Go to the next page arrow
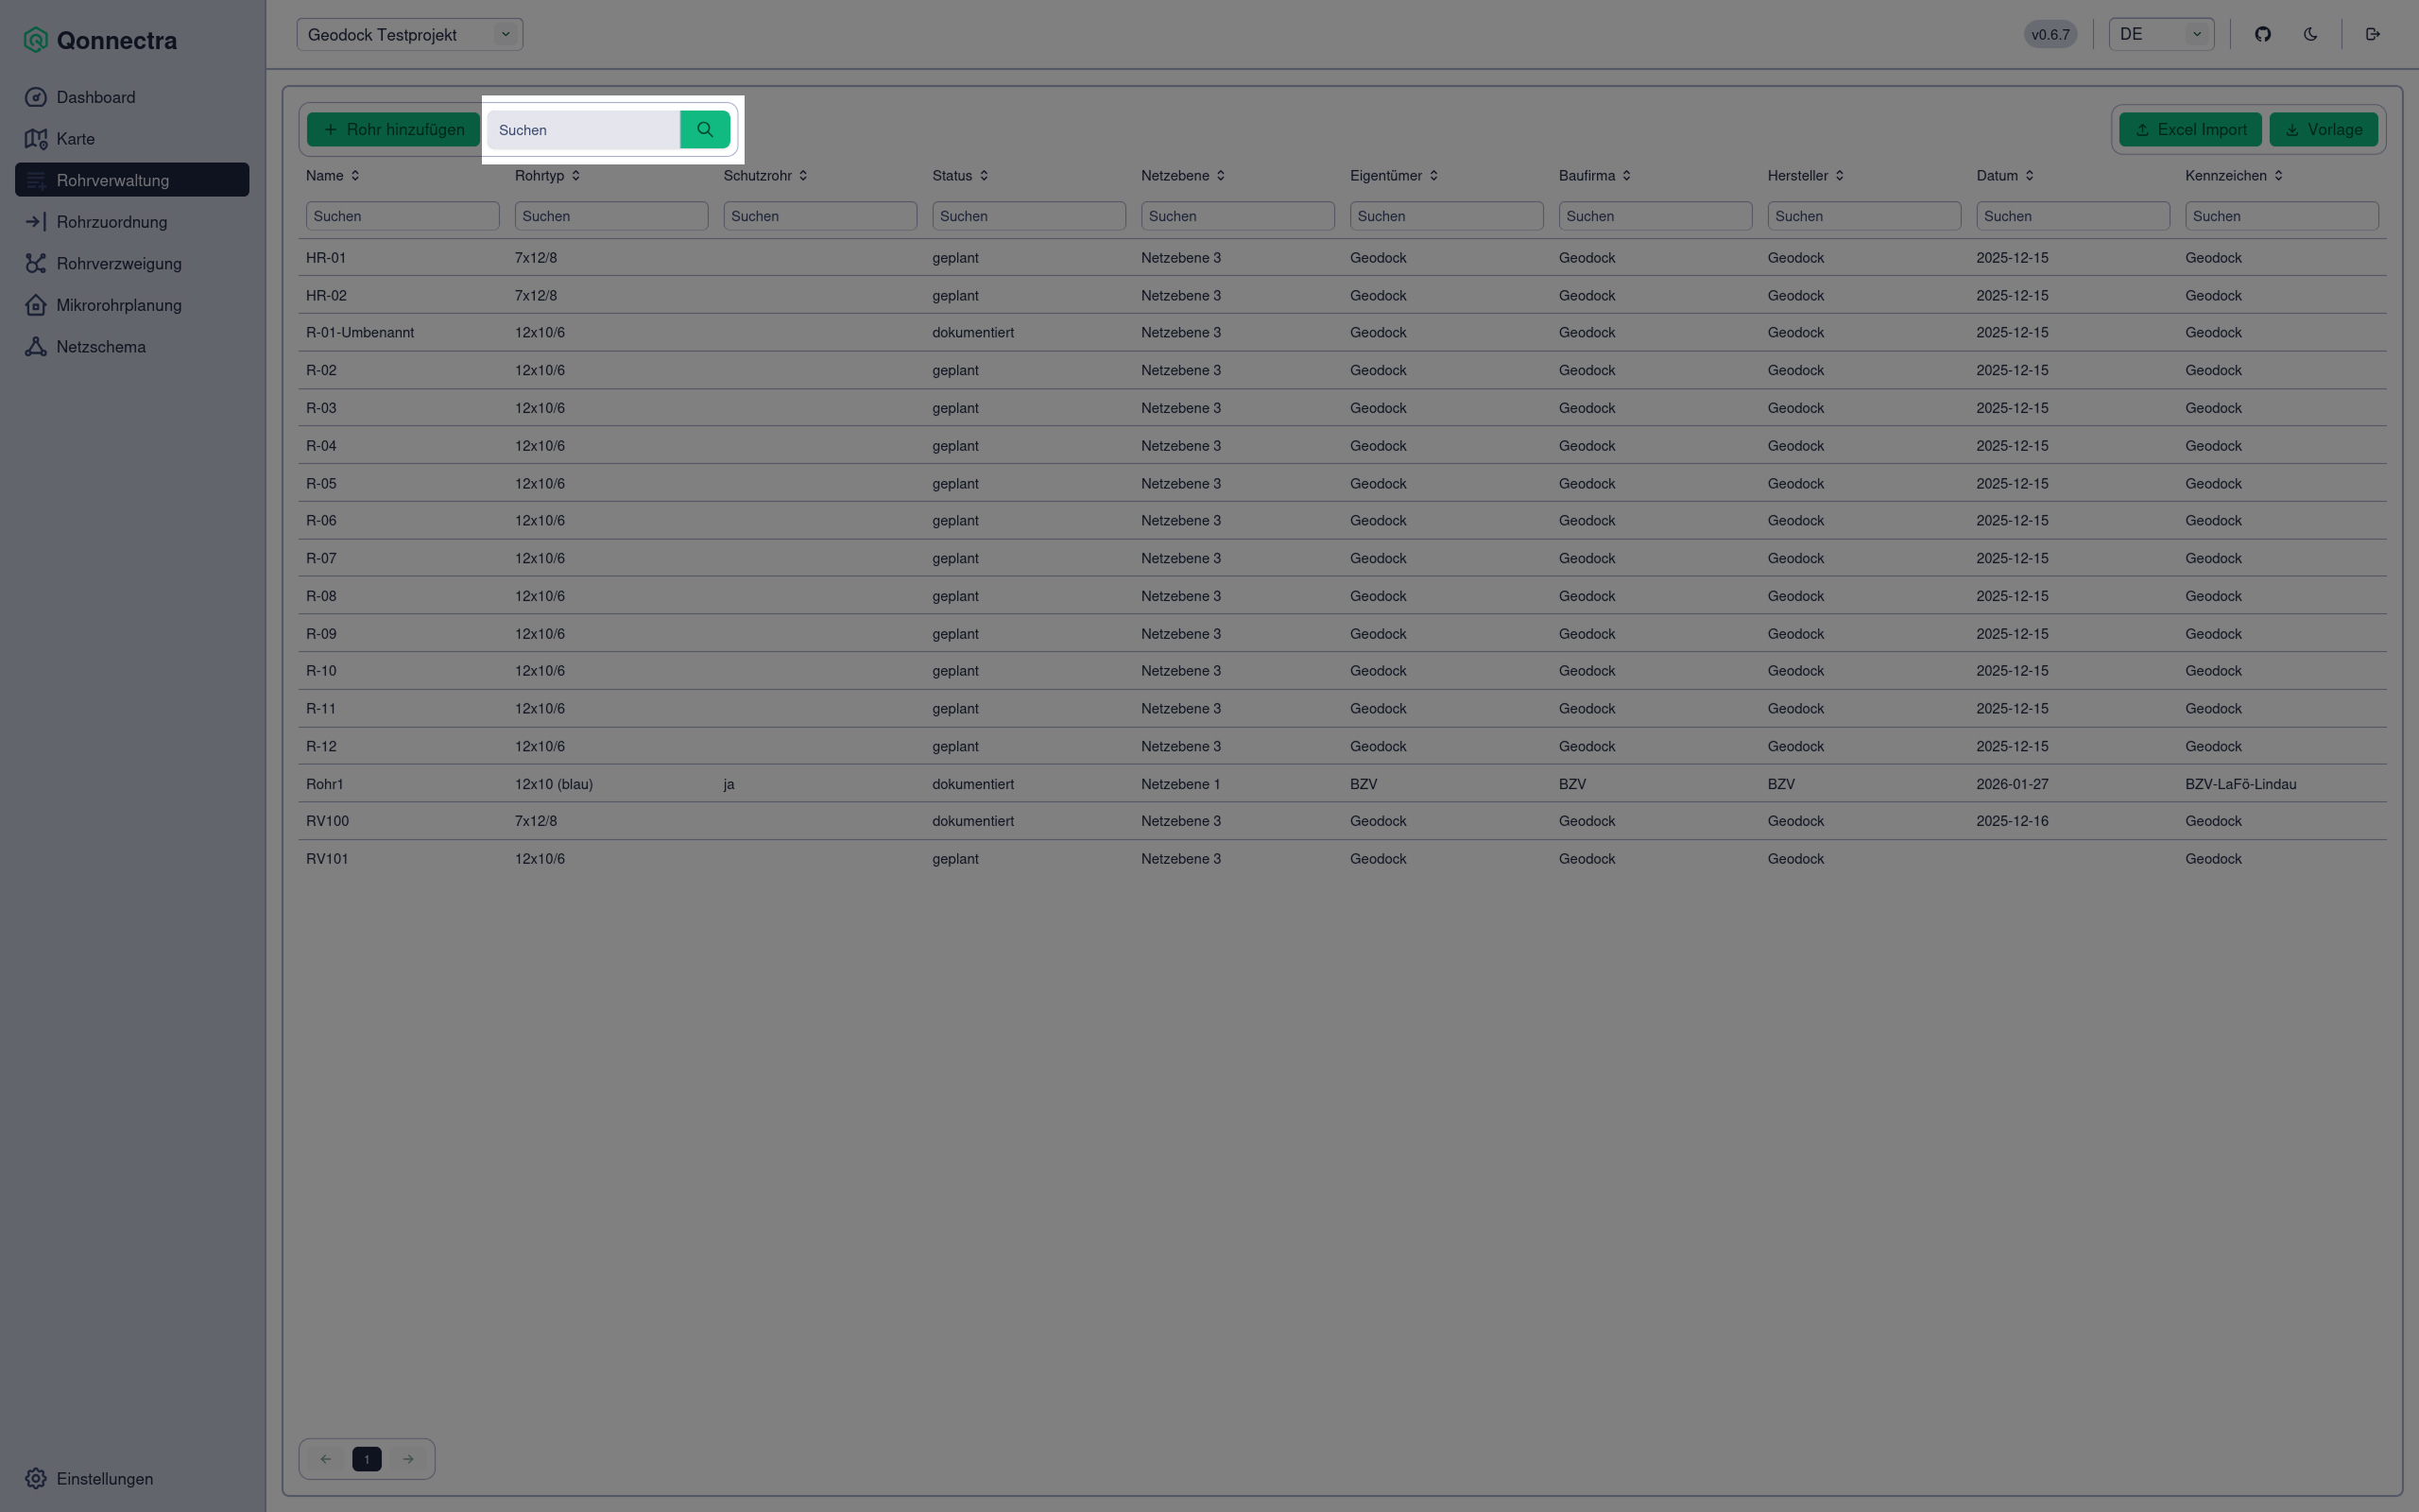 (x=408, y=1459)
